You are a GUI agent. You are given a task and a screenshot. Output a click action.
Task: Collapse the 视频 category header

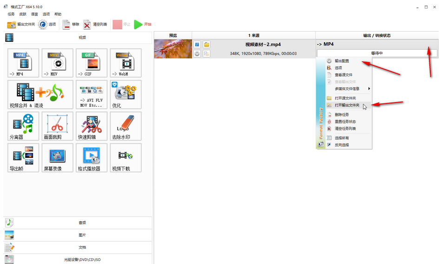pyautogui.click(x=78, y=38)
